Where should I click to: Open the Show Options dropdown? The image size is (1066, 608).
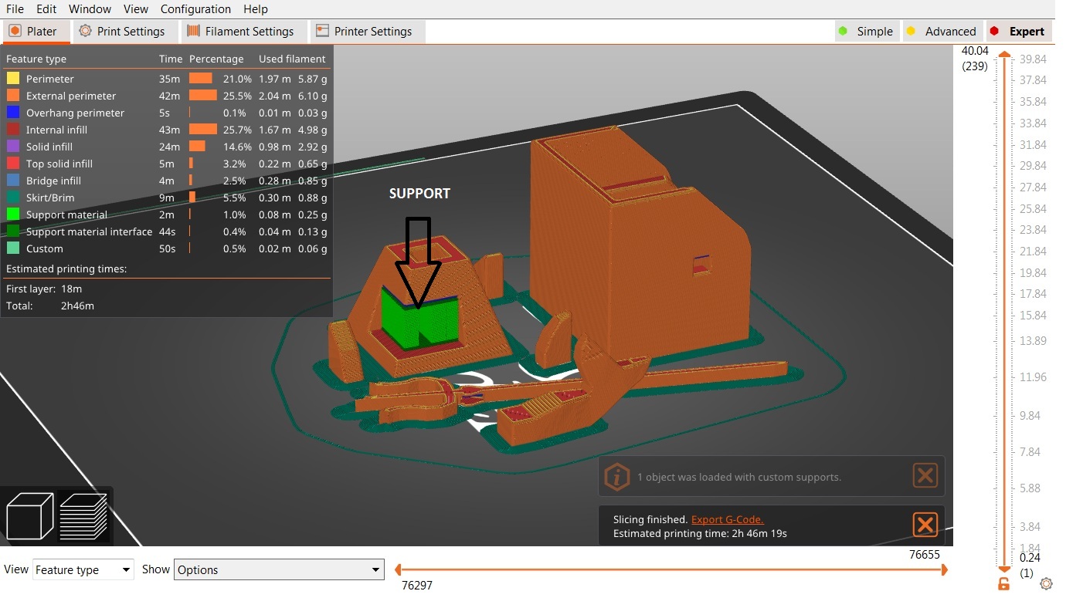tap(279, 570)
